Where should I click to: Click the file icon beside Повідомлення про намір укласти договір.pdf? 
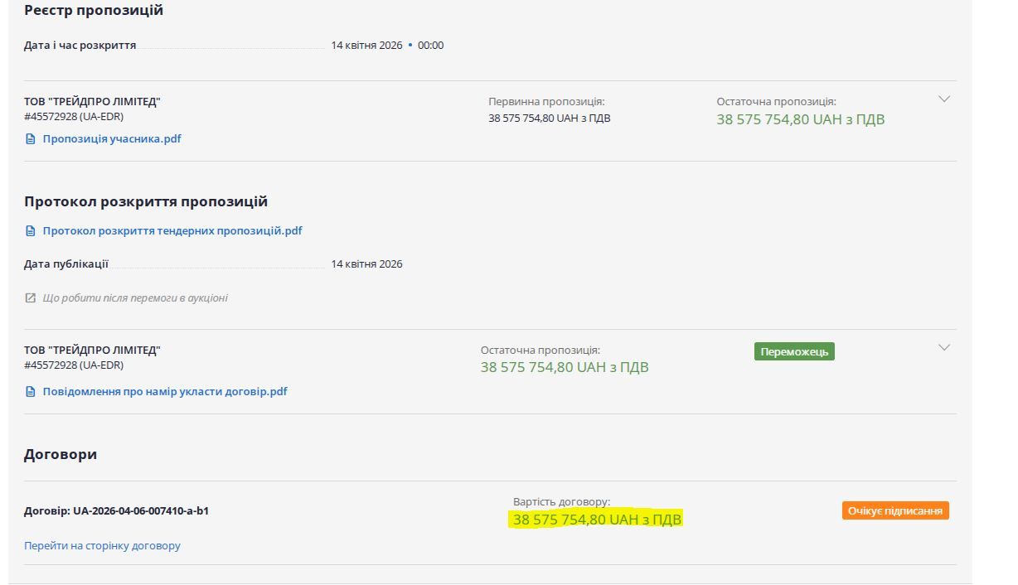(31, 392)
